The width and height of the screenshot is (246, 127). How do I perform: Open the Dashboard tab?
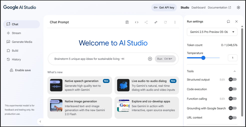click(198, 7)
